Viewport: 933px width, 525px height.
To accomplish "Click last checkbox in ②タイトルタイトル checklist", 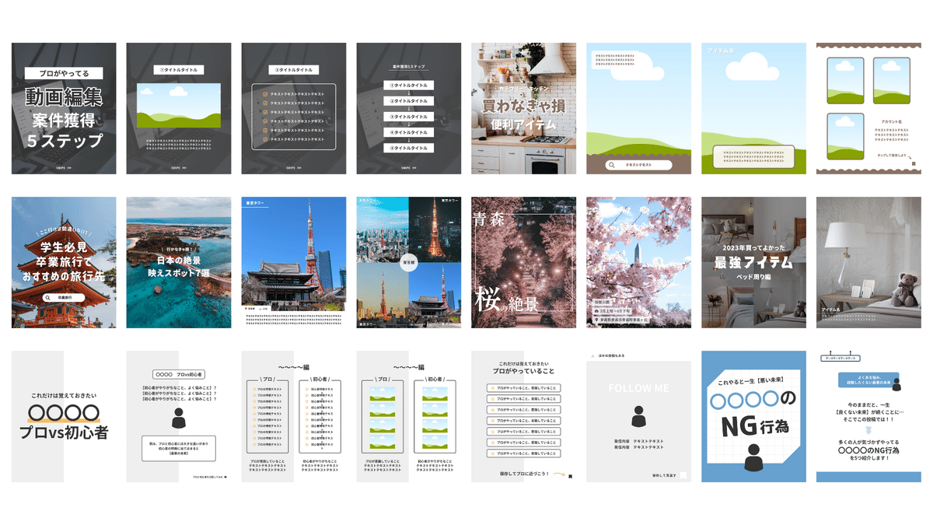I will 265,138.
